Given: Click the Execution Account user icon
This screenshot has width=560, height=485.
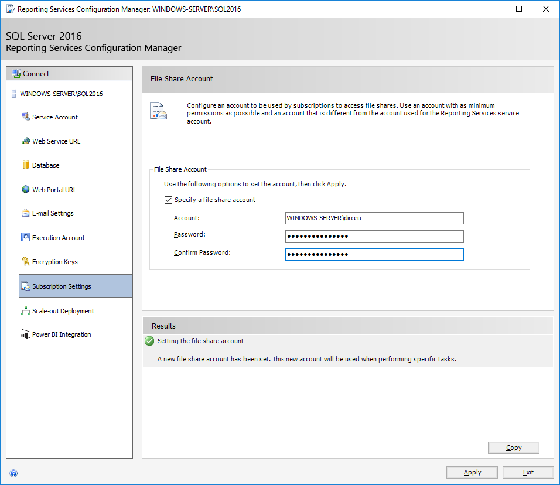Looking at the screenshot, I should point(25,237).
